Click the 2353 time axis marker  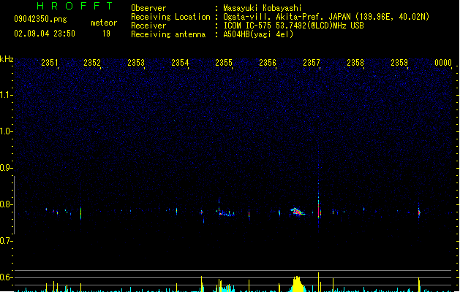tap(136, 63)
